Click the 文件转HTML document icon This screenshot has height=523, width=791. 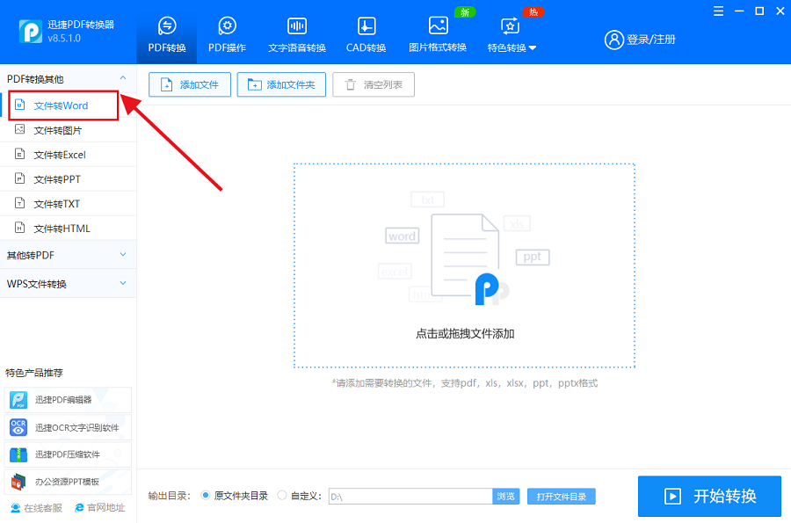(x=19, y=228)
